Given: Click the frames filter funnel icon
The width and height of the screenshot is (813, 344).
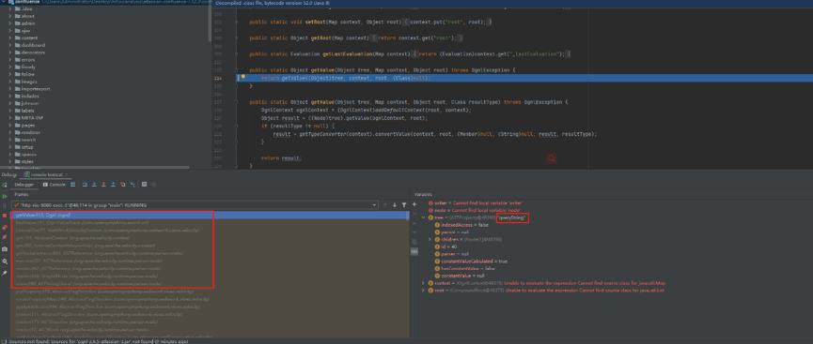Looking at the screenshot, I should [x=404, y=205].
